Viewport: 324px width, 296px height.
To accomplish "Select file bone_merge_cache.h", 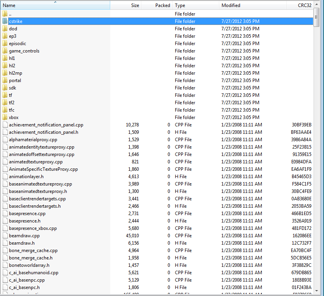I will [31, 258].
